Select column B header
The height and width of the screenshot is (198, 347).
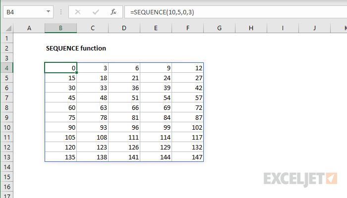[x=60, y=28]
